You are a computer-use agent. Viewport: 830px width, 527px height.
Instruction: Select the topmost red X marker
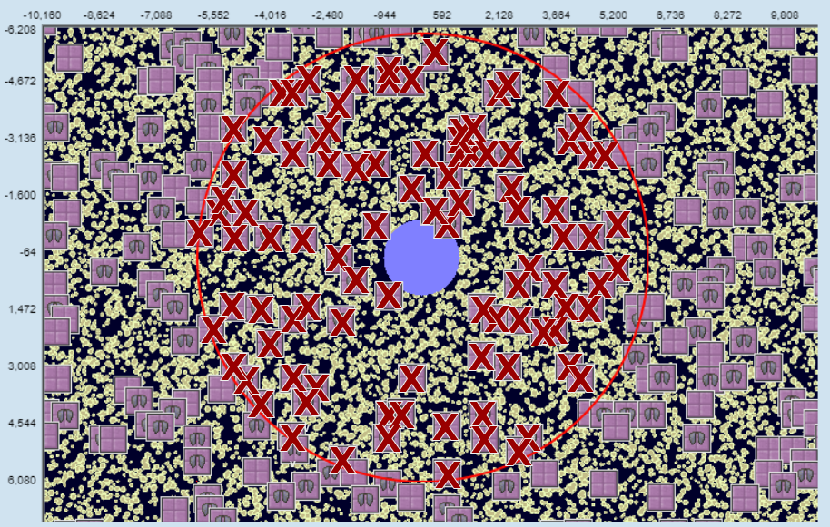(435, 53)
